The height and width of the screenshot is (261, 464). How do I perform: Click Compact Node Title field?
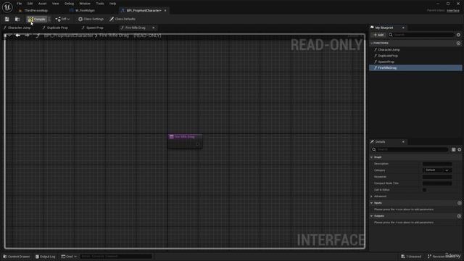[437, 183]
